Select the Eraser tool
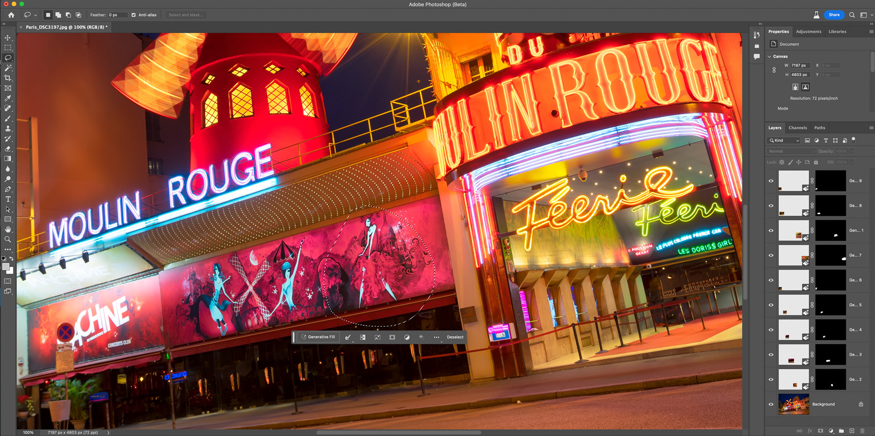 click(x=8, y=149)
